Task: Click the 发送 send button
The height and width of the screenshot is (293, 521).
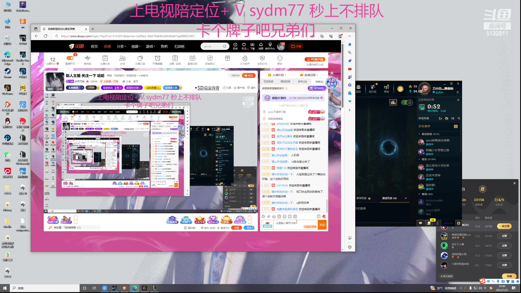Action: [322, 225]
